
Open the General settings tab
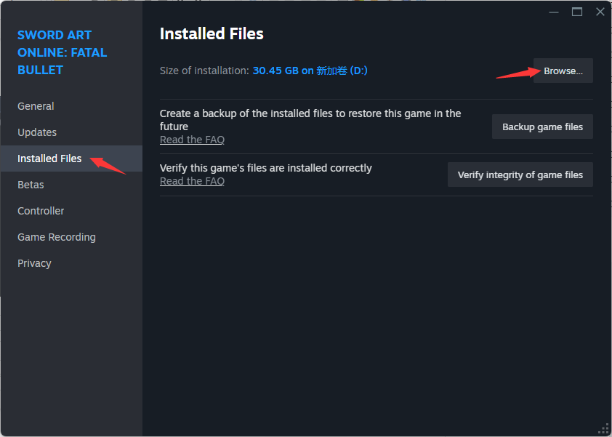click(x=36, y=106)
